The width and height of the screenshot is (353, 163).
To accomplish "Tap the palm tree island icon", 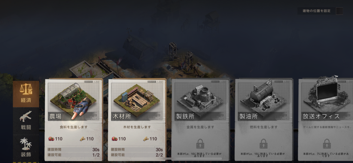I will pyautogui.click(x=26, y=143).
